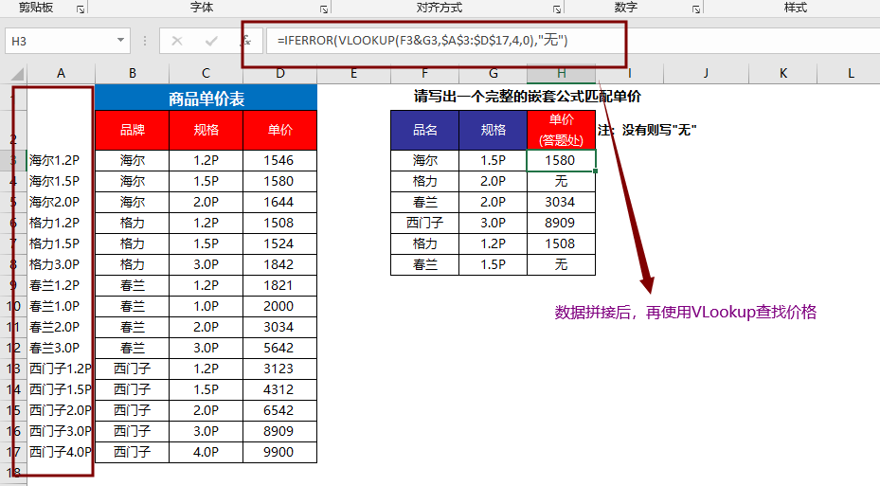This screenshot has width=880, height=486.
Task: Open the Clipboard group dialog launcher
Action: 81,9
